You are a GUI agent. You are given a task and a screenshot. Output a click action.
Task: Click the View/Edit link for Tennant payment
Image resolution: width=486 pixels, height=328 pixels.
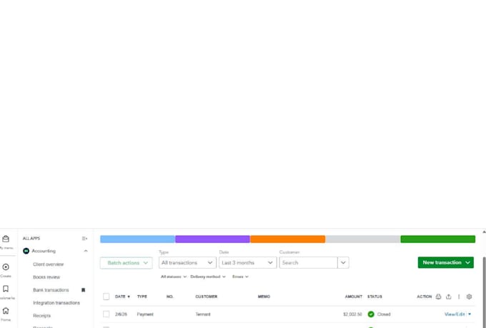[455, 314]
